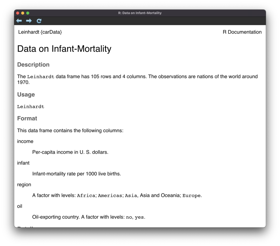The width and height of the screenshot is (280, 246).
Task: Click the 'Europe' factor level text
Action: click(191, 196)
